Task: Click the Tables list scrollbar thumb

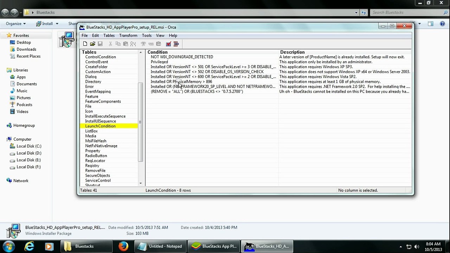Action: point(140,122)
